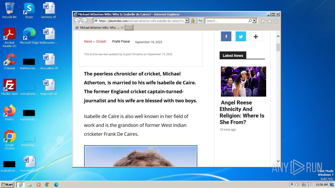This screenshot has width=335, height=188.
Task: Click the page scrollbar down arrow
Action: tap(278, 161)
